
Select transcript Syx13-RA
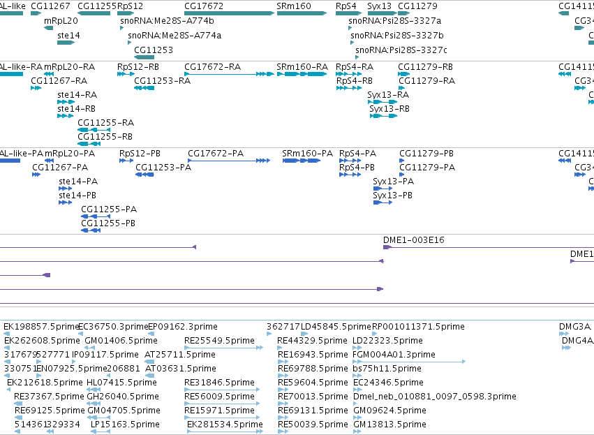[388, 95]
